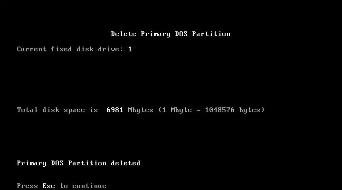Click the Mbytes unit after 6981
This screenshot has width=342, height=190.
[141, 110]
